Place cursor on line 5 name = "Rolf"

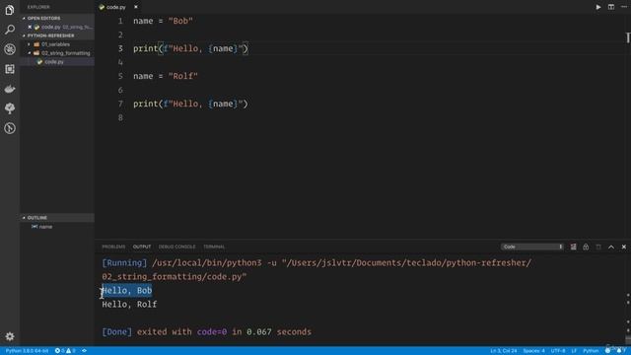tap(166, 76)
